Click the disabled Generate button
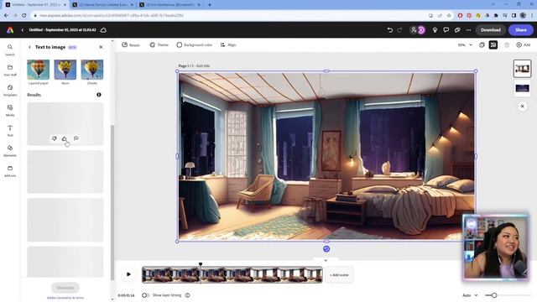Image resolution: width=537 pixels, height=302 pixels. click(x=65, y=288)
